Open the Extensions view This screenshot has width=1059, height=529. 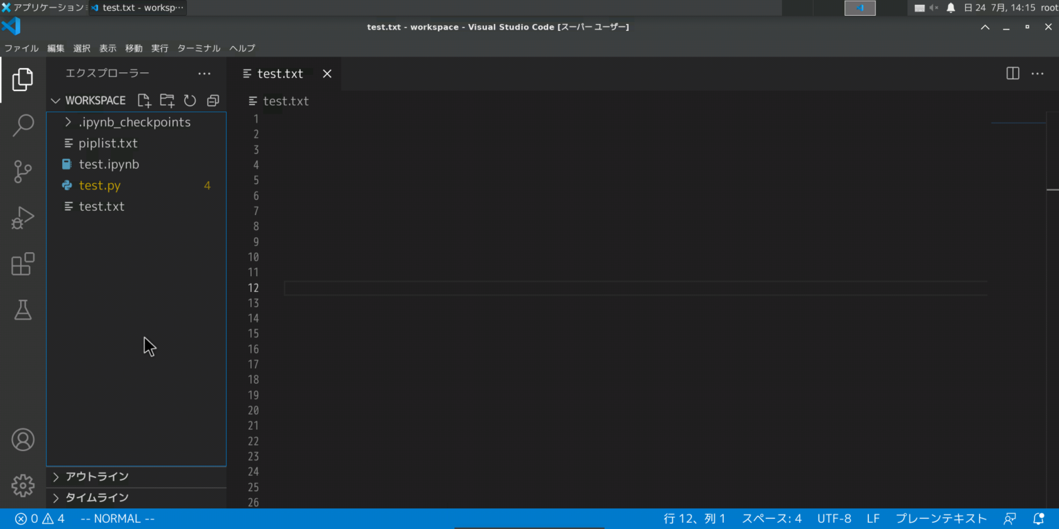[23, 264]
